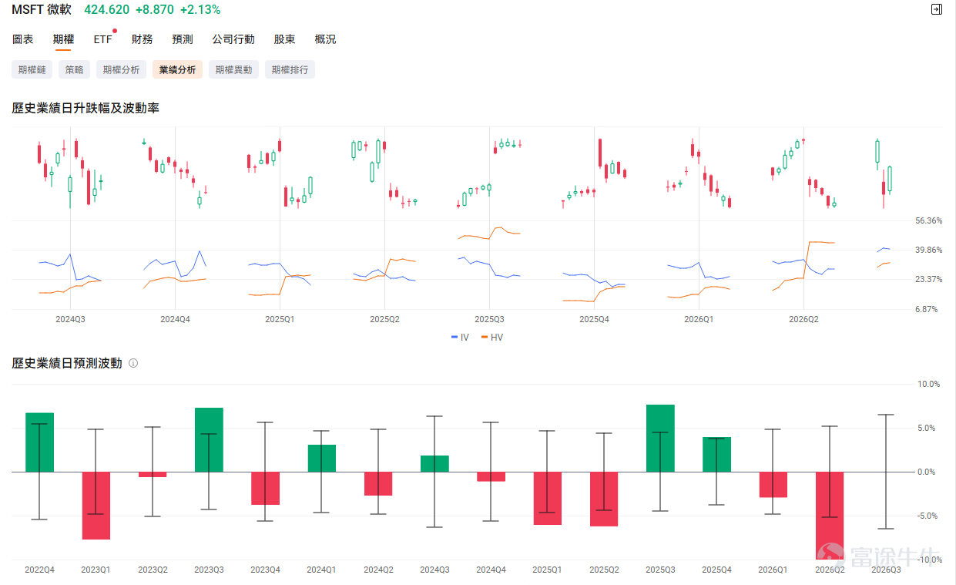Select the 預測 tab
The image size is (956, 585).
pyautogui.click(x=183, y=39)
